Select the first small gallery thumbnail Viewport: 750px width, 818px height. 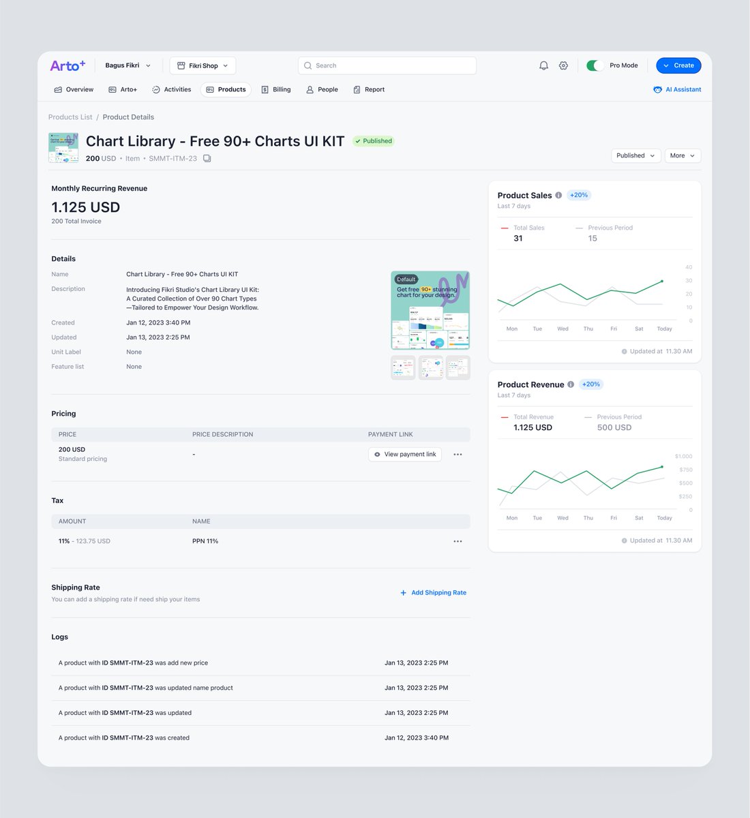(x=403, y=368)
